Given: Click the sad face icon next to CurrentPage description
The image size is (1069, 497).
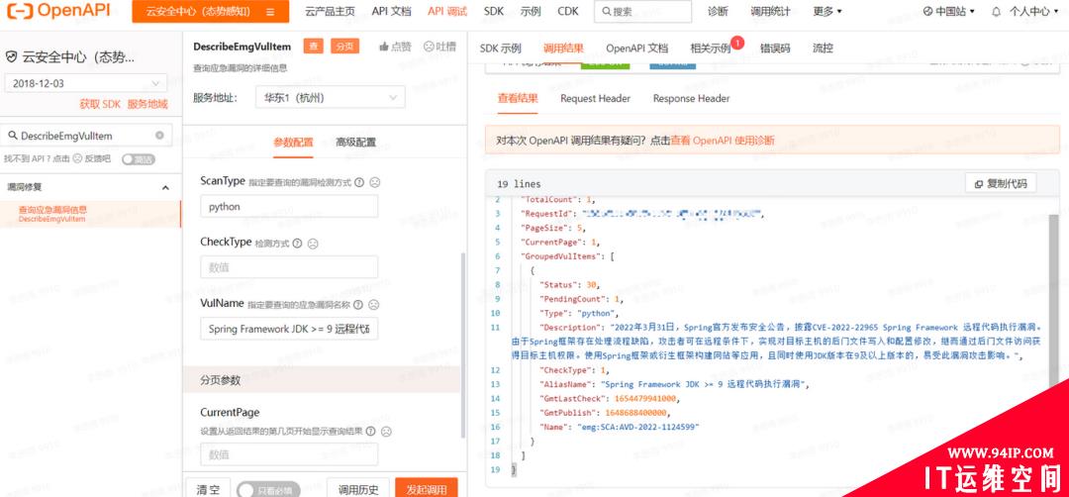Looking at the screenshot, I should click(x=386, y=431).
